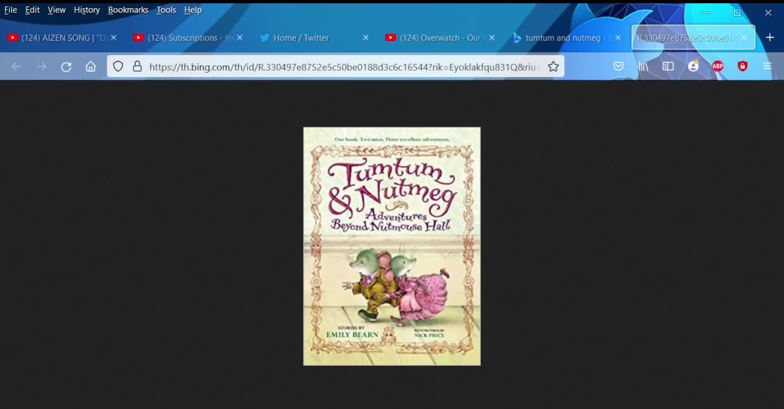This screenshot has width=784, height=409.
Task: Open the Adblock Plus extension
Action: click(x=718, y=66)
